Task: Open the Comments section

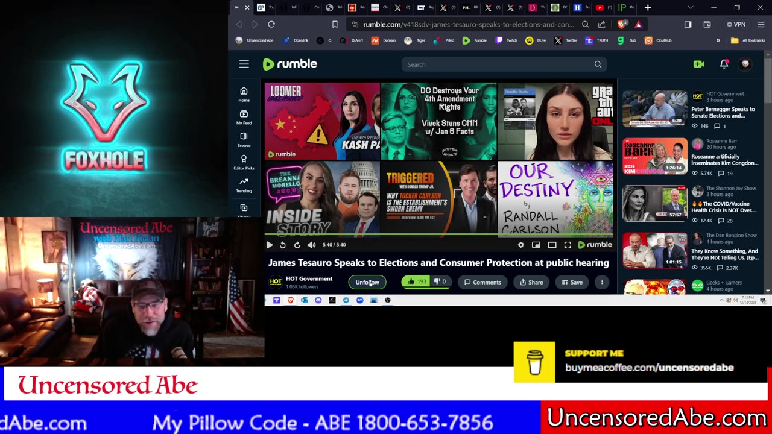Action: point(482,282)
